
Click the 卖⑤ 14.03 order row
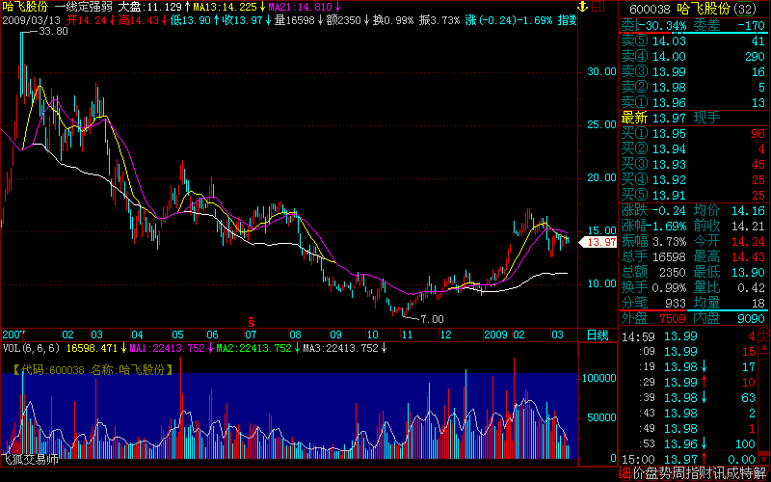[x=693, y=41]
